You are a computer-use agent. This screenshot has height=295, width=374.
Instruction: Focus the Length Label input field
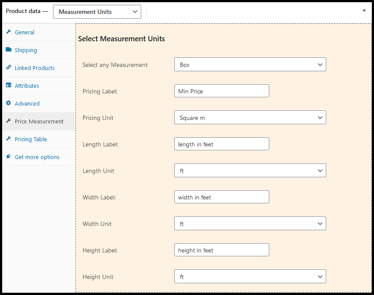tap(221, 144)
